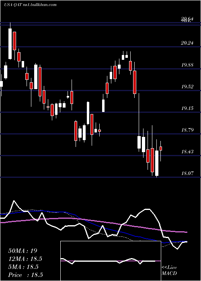The width and height of the screenshot is (201, 281).
Task: Click the 19.15 price level label
Action: [187, 108]
